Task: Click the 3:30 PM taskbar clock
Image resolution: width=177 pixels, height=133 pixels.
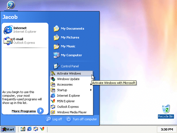Action: (x=167, y=129)
